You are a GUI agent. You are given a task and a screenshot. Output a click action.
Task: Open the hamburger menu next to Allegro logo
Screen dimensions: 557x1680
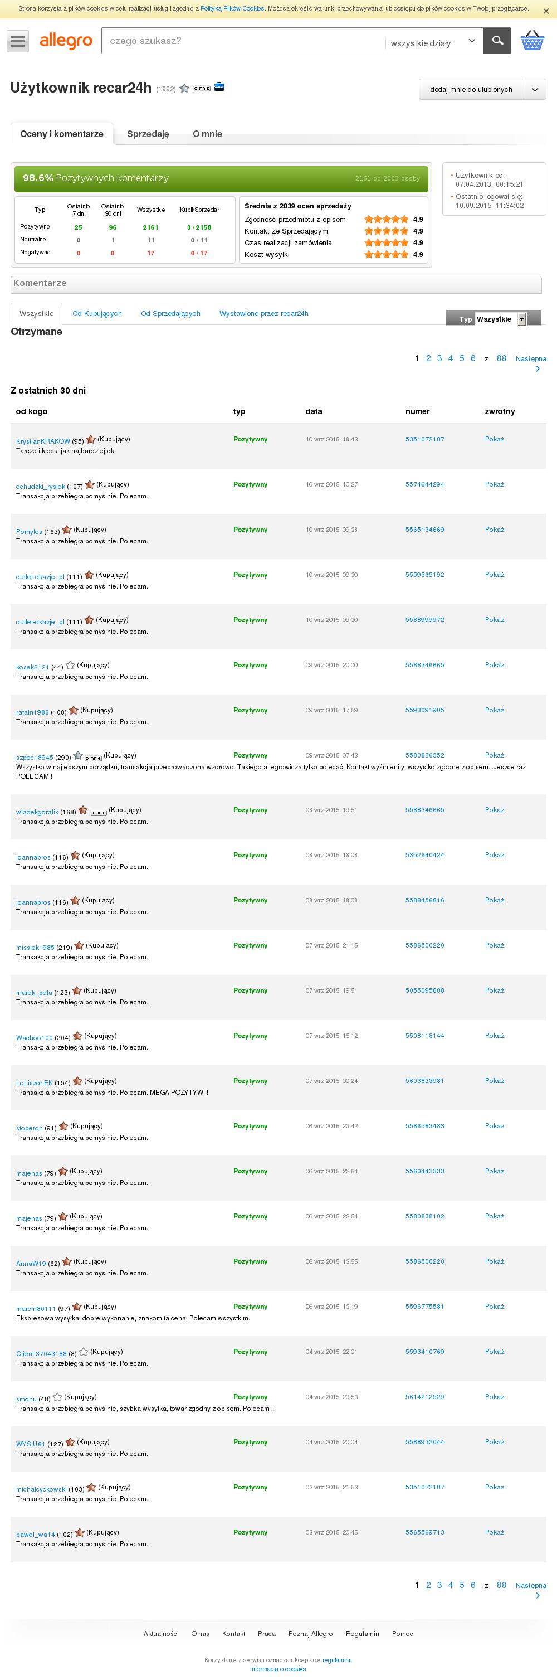(18, 41)
